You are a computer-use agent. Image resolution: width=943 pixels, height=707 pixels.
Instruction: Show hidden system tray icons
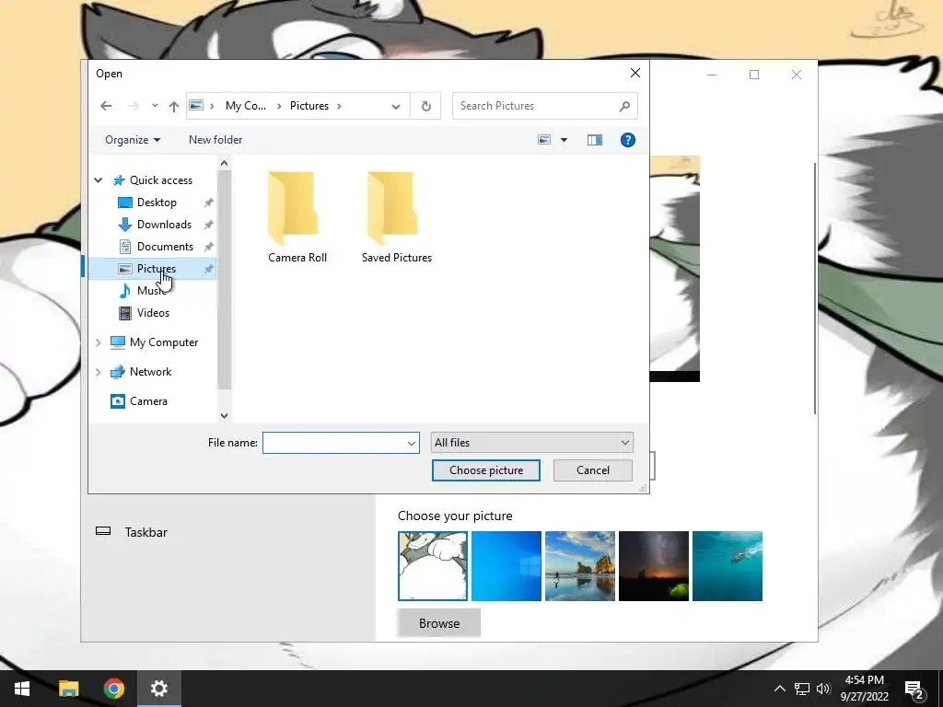tap(779, 689)
